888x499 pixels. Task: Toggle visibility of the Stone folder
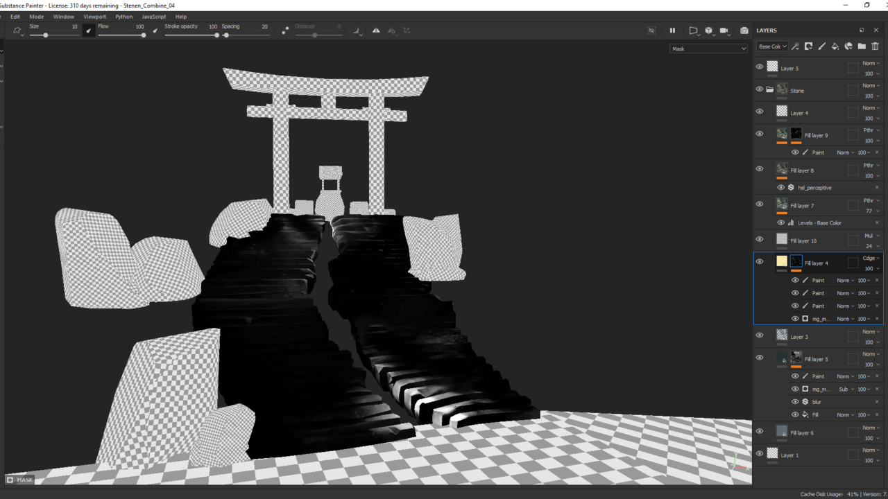tap(760, 89)
